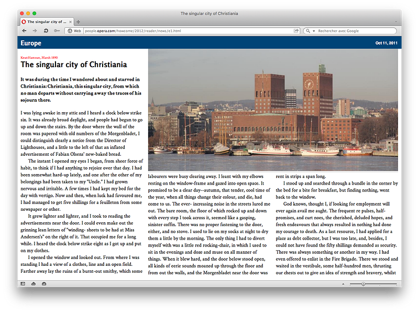Screen dimensions: 419x312
Task: Open the password wand key icon
Action: 57,31
